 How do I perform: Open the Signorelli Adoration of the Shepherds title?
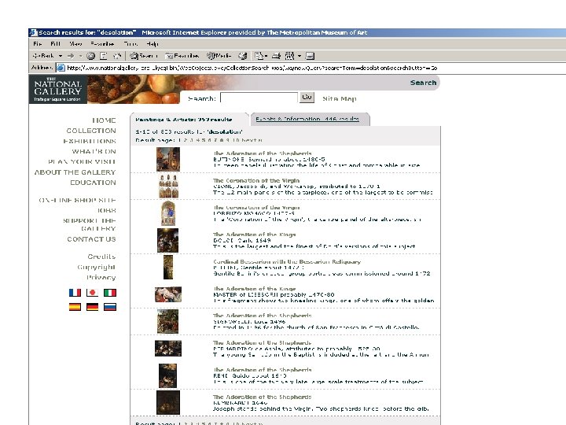click(x=263, y=316)
